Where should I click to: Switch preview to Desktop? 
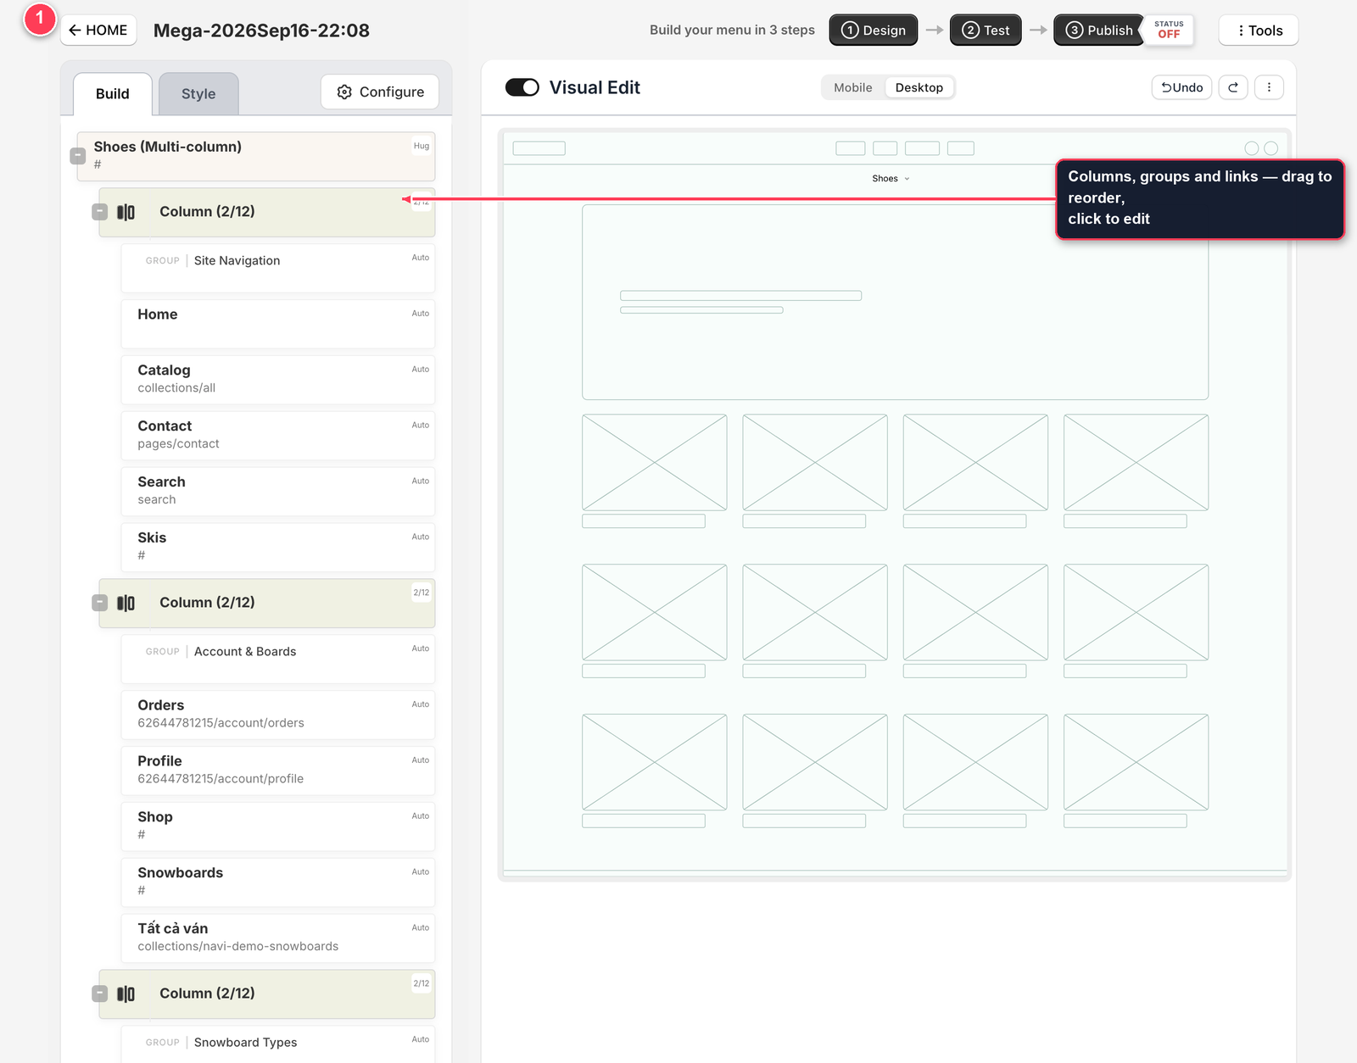919,87
